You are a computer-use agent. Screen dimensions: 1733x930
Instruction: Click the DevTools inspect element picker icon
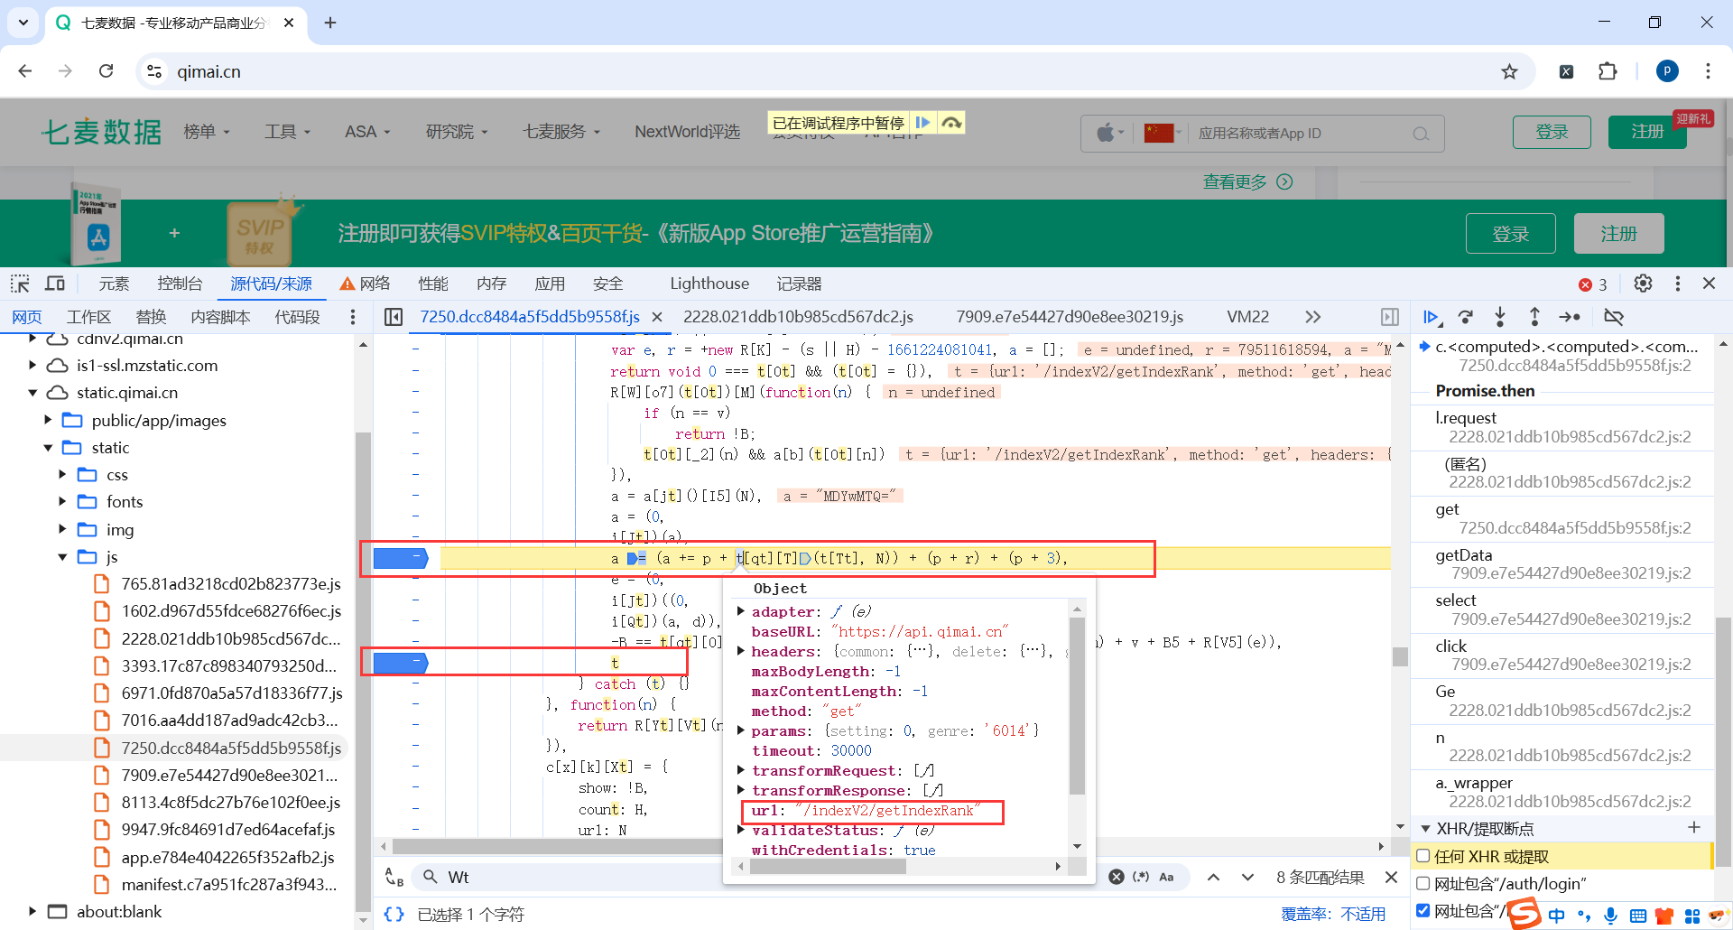(20, 284)
